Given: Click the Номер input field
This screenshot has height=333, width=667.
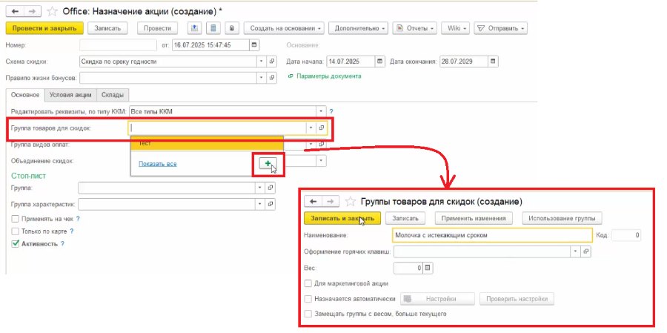Looking at the screenshot, I should pos(119,45).
